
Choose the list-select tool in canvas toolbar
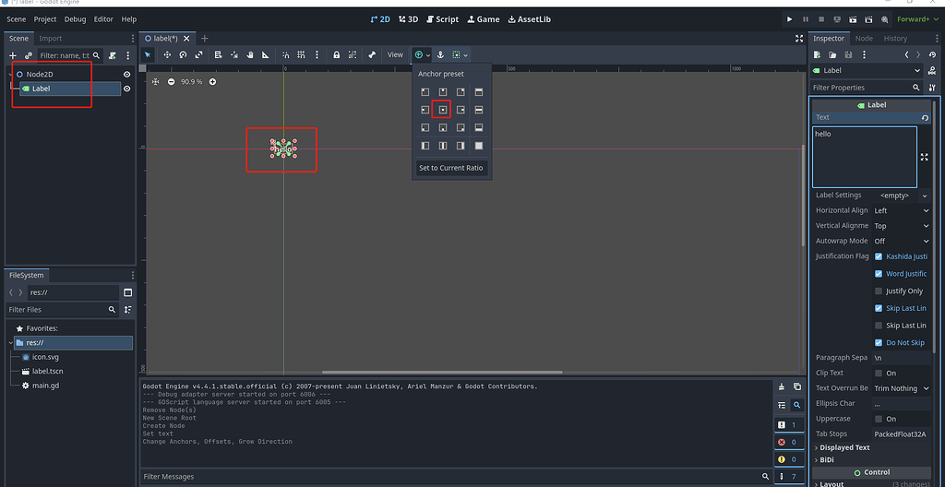tap(218, 54)
